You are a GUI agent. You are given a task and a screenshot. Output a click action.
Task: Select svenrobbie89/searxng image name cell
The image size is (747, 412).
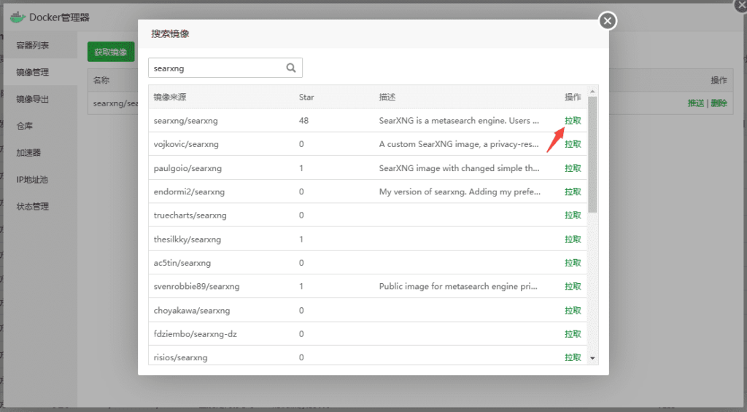pyautogui.click(x=196, y=287)
